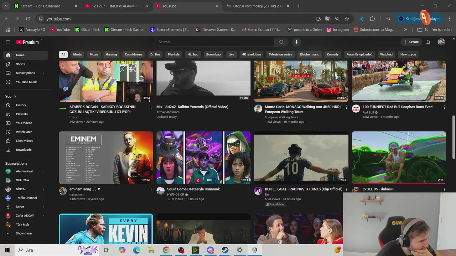Image resolution: width=456 pixels, height=256 pixels.
Task: Open the new tab plus button
Action: (x=299, y=6)
